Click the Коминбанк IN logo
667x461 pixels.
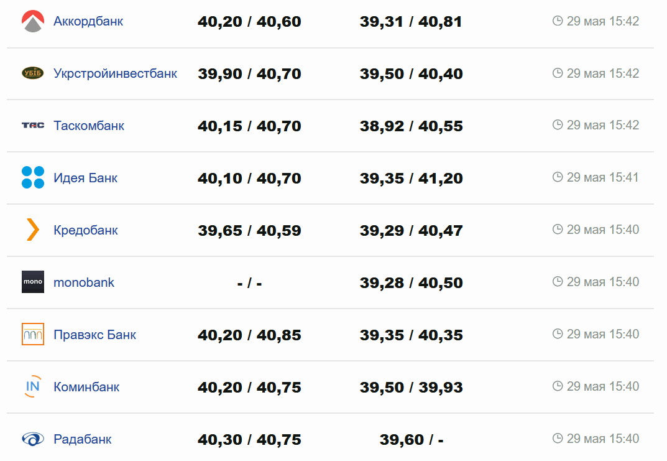pos(33,387)
